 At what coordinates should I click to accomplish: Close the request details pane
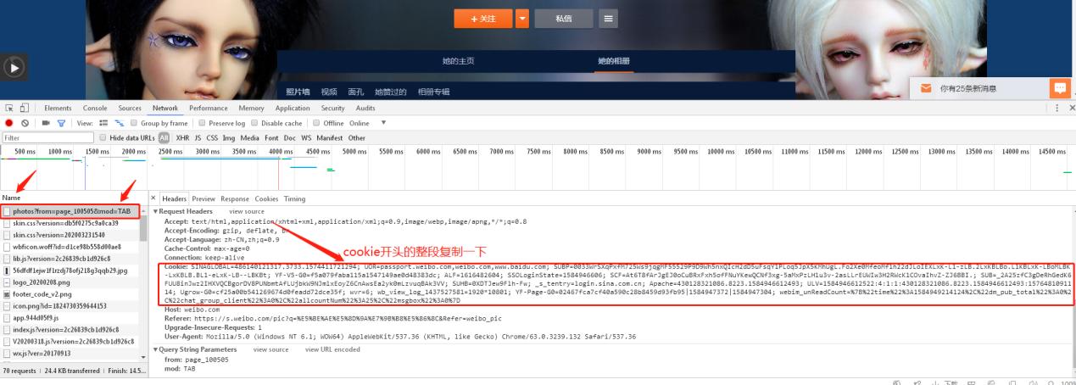click(153, 198)
